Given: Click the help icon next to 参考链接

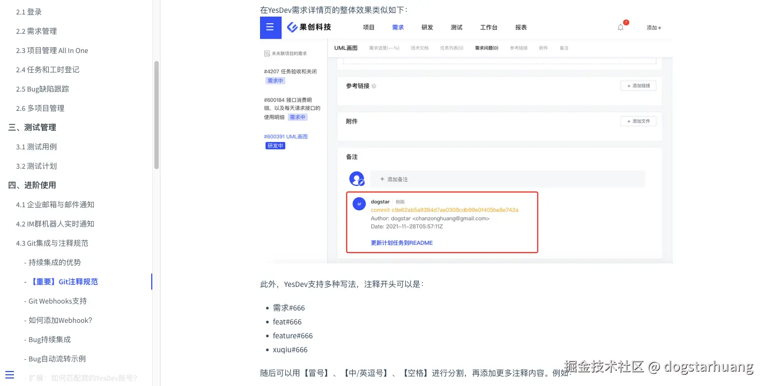Looking at the screenshot, I should [374, 86].
